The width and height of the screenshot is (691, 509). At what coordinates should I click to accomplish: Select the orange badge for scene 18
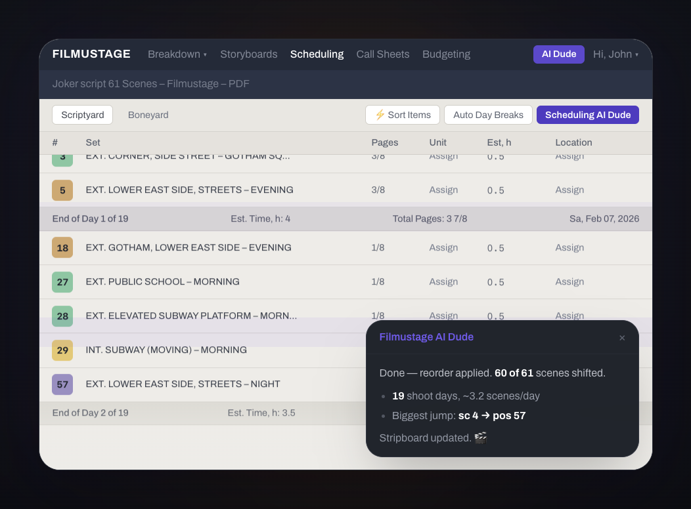[62, 248]
